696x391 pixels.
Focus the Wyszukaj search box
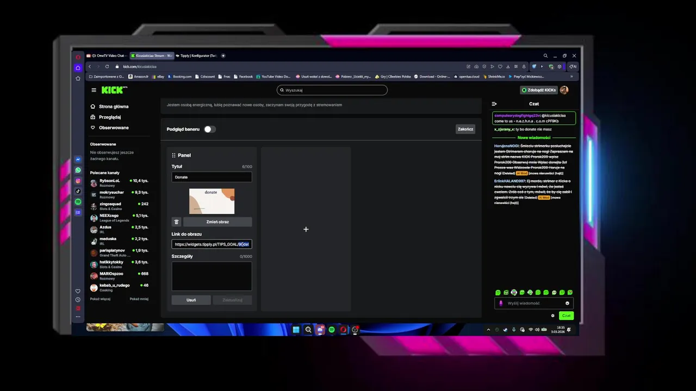(x=332, y=90)
